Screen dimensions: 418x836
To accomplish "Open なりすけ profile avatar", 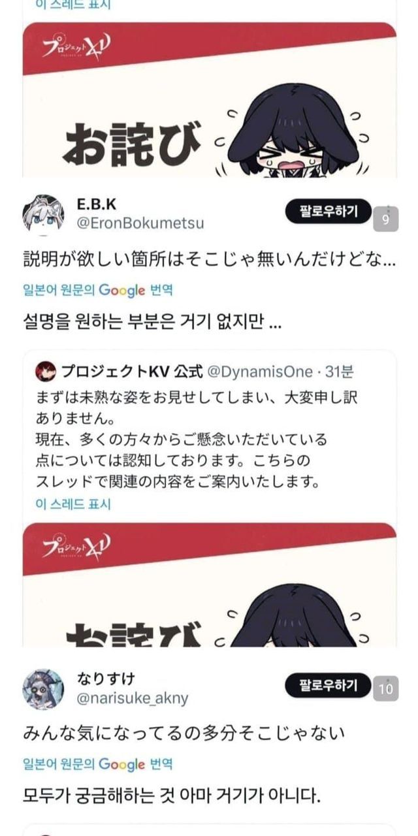I will click(44, 689).
